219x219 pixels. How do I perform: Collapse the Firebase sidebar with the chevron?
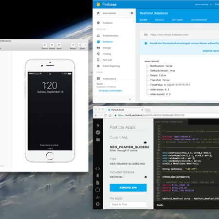pyautogui.click(x=130, y=99)
